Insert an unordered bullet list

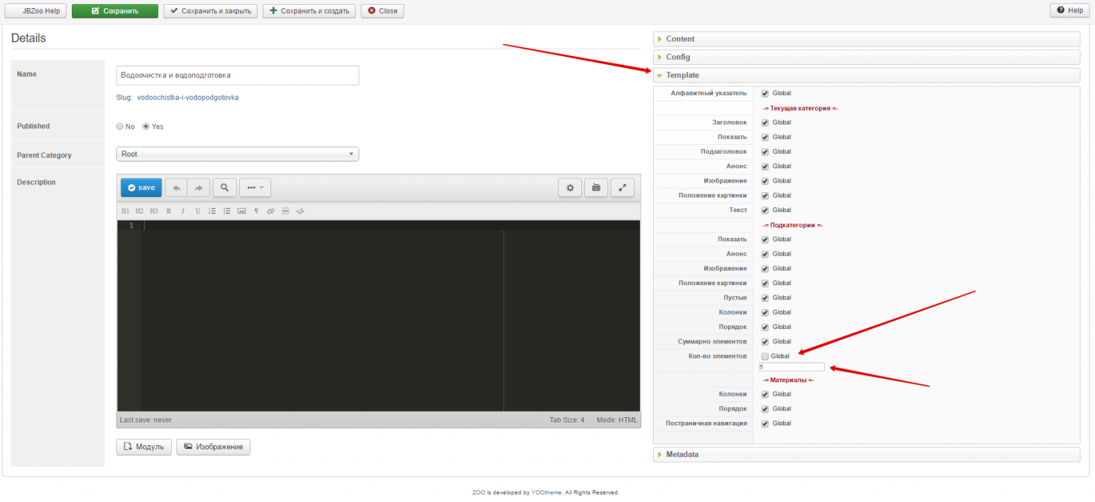(x=227, y=211)
